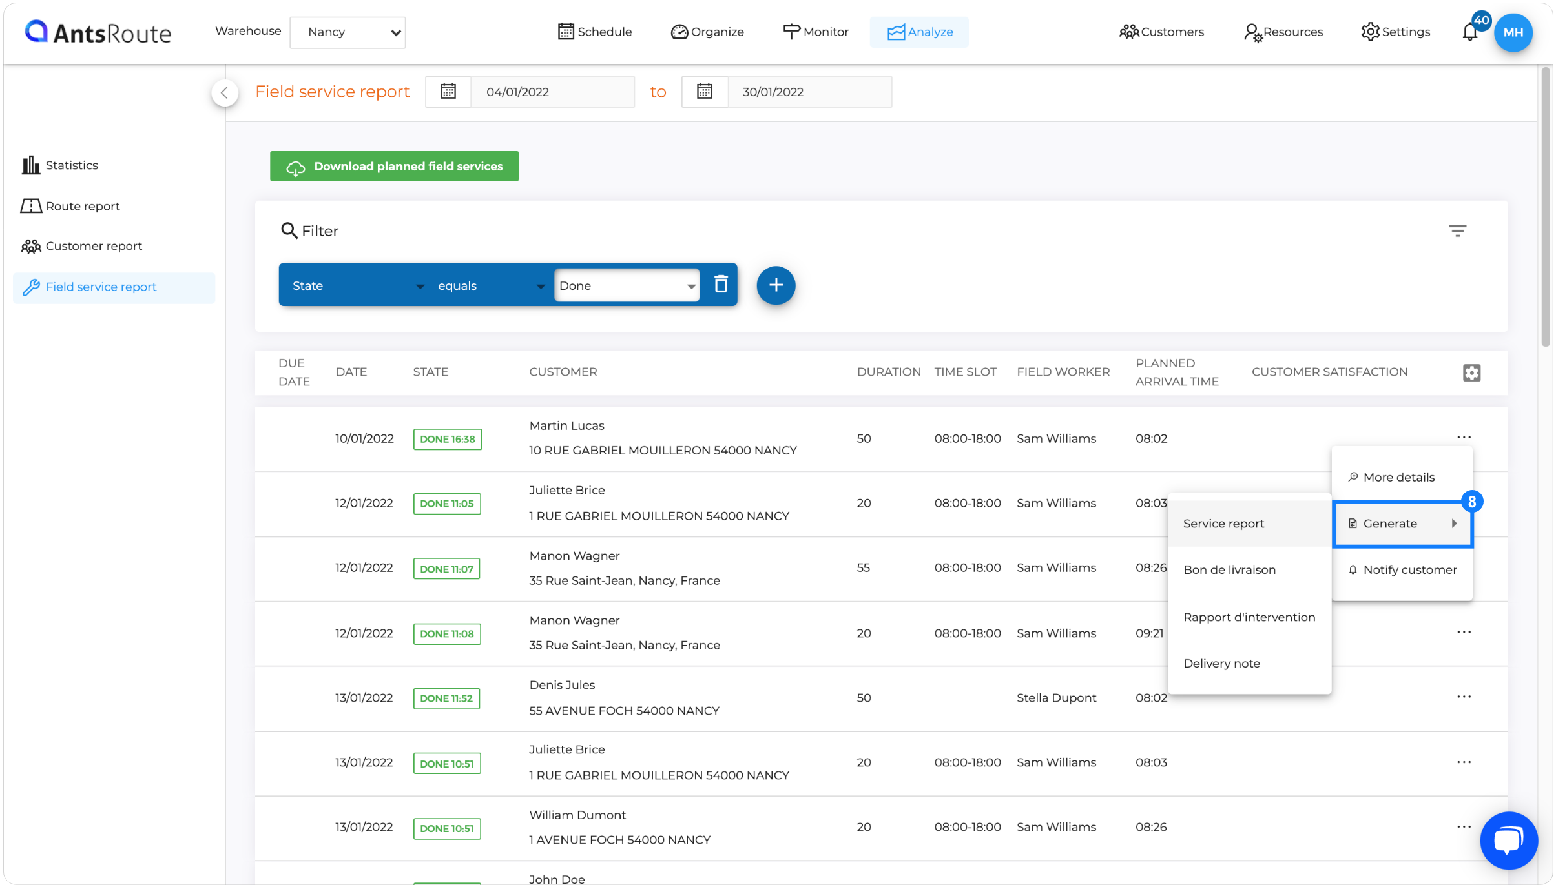Open the Resources page
This screenshot has width=1556, height=887.
(x=1283, y=32)
